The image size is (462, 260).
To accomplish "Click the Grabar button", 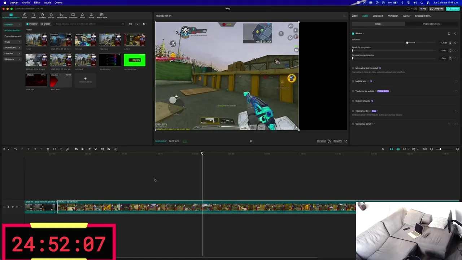I will coord(45,24).
